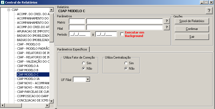Screen dimensions: 215x109
Task: Select CIAP - MODELO PADRÃO report
Action: (33, 49)
